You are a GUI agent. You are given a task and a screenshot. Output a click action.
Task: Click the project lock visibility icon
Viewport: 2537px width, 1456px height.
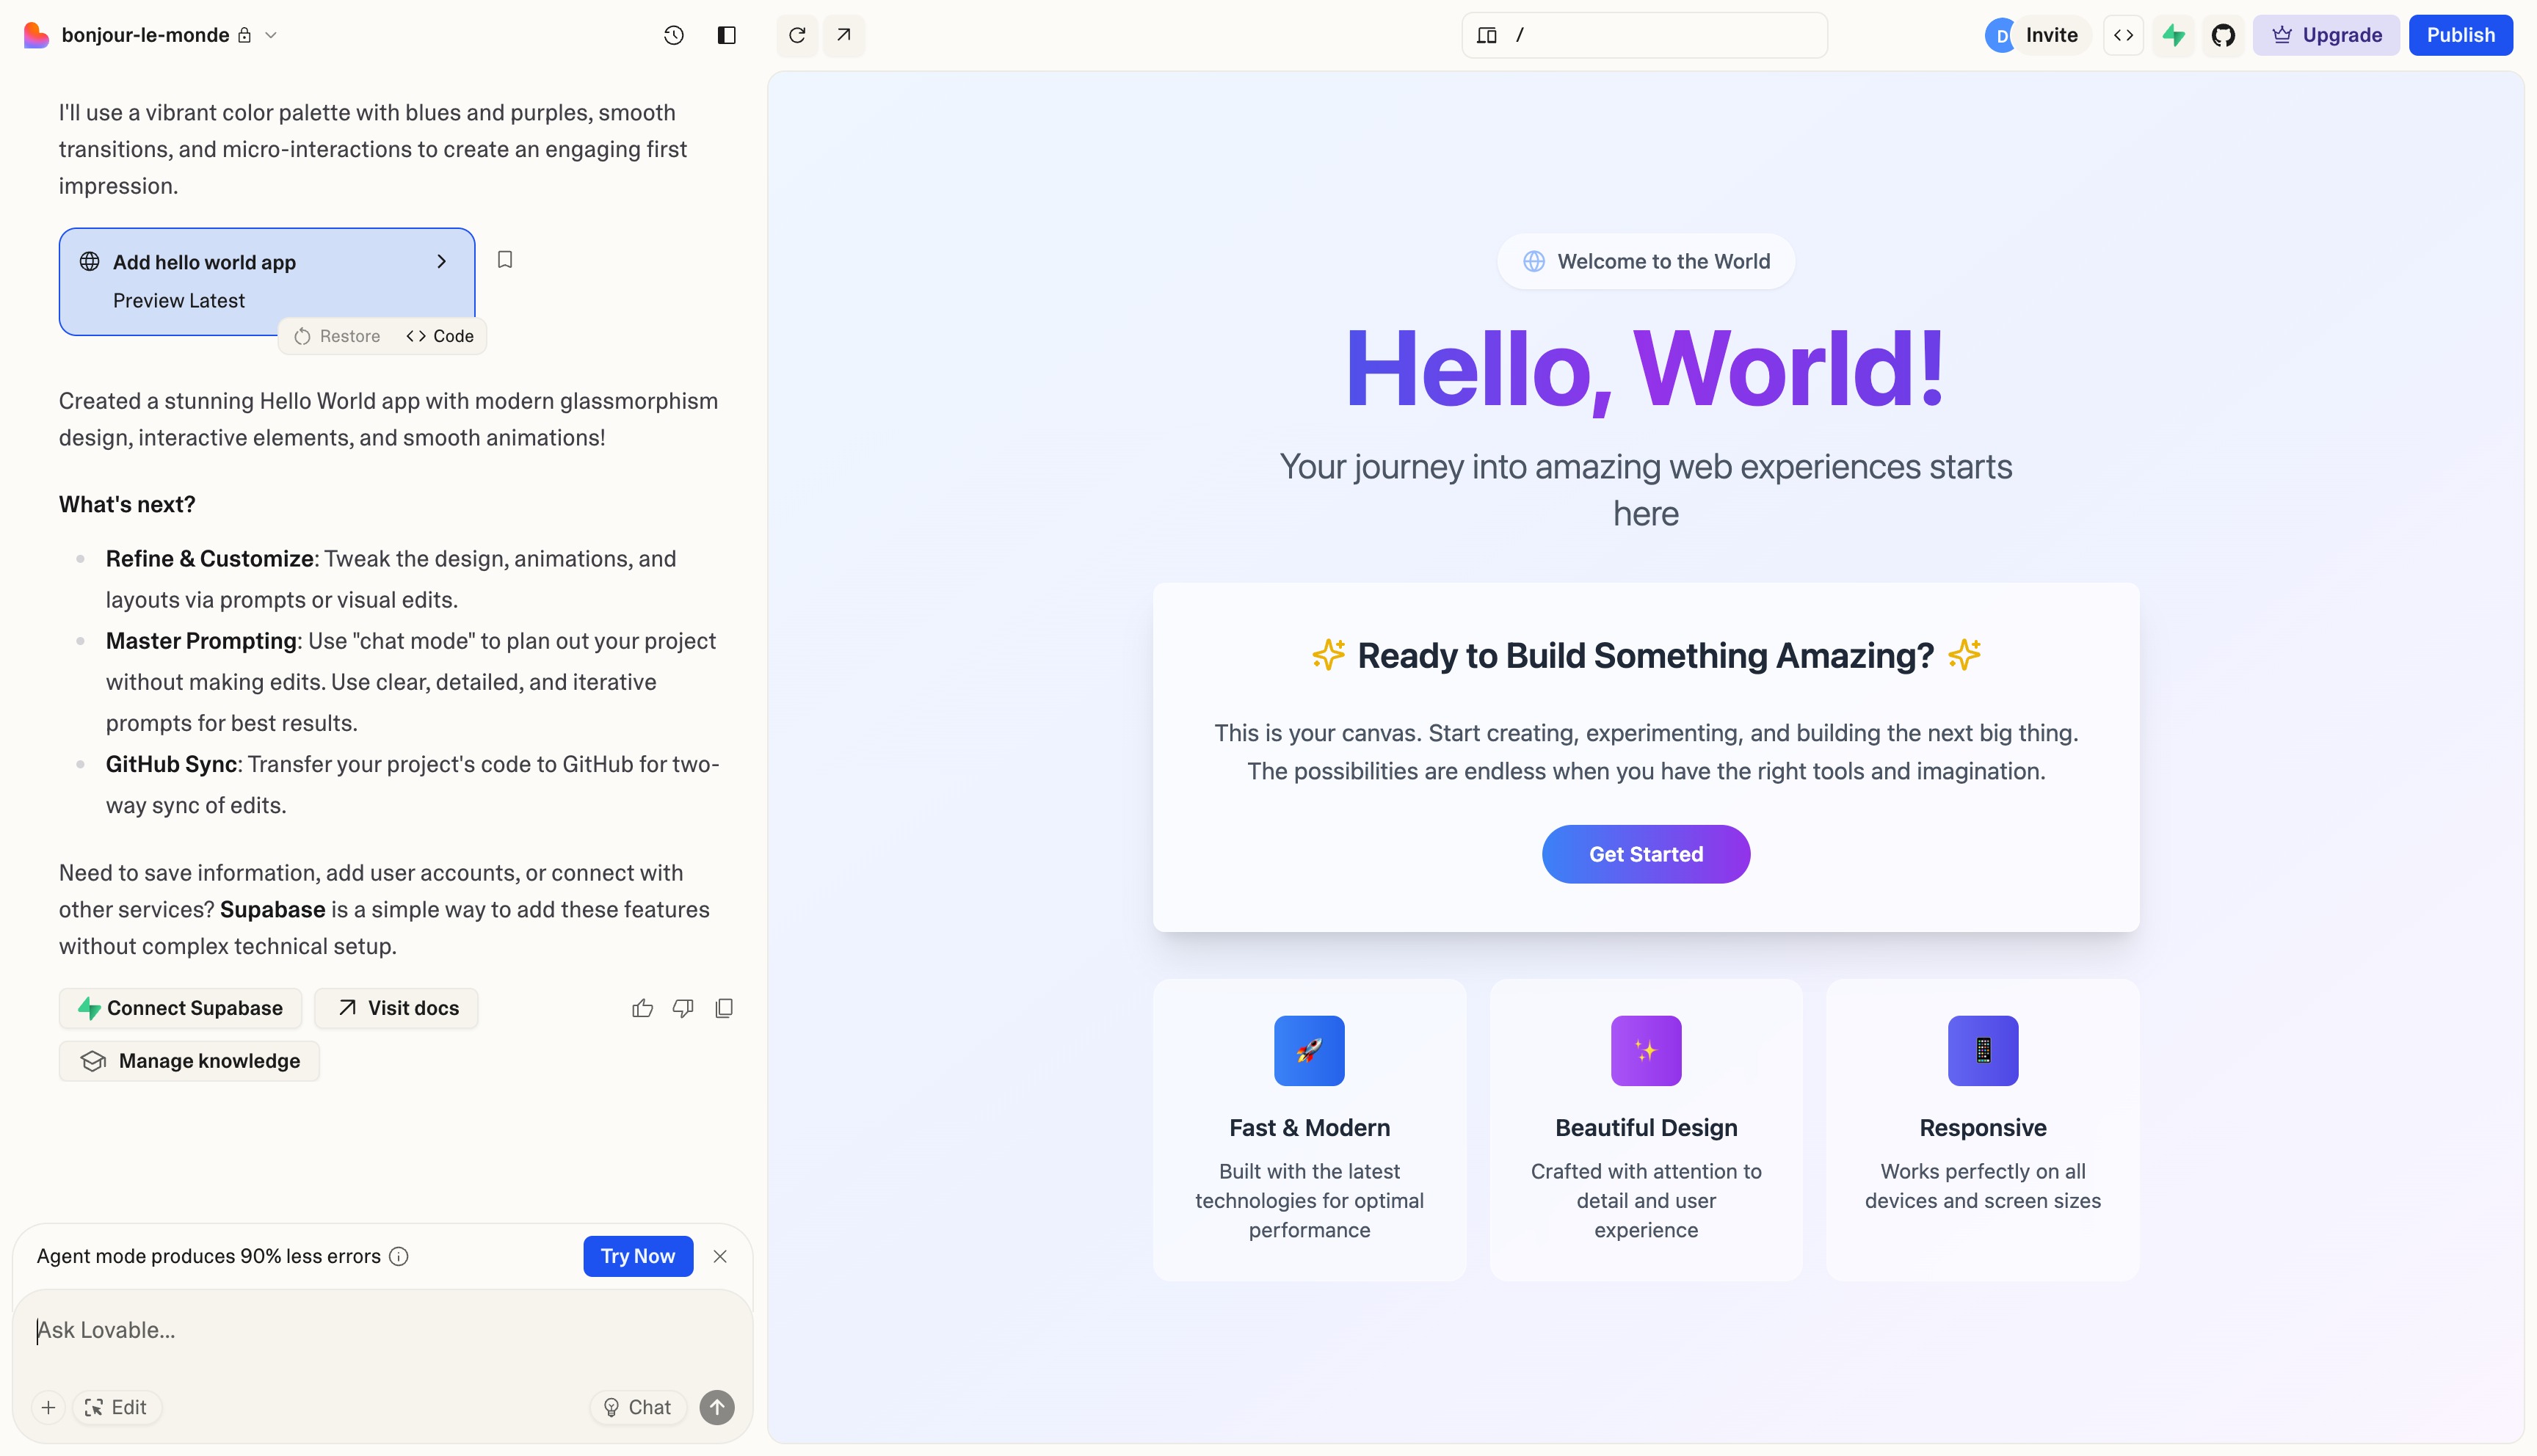[244, 35]
